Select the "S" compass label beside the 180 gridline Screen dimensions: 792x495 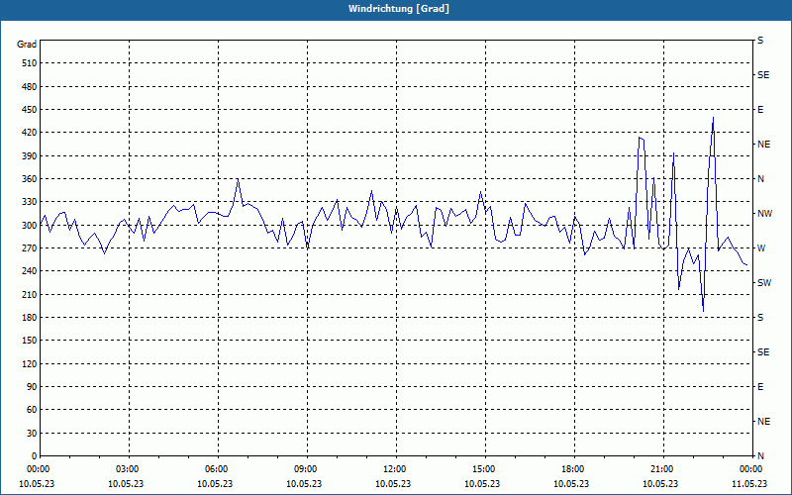760,318
